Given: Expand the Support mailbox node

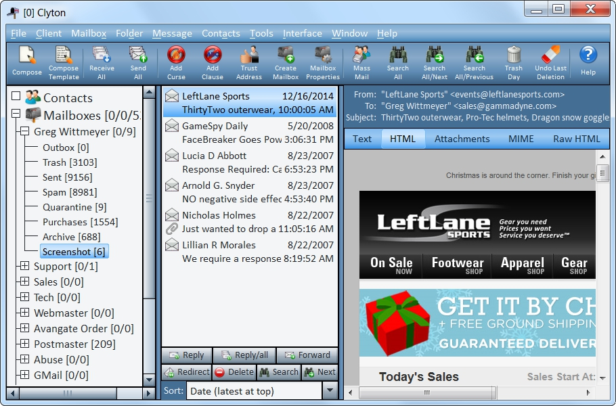Looking at the screenshot, I should click(24, 266).
